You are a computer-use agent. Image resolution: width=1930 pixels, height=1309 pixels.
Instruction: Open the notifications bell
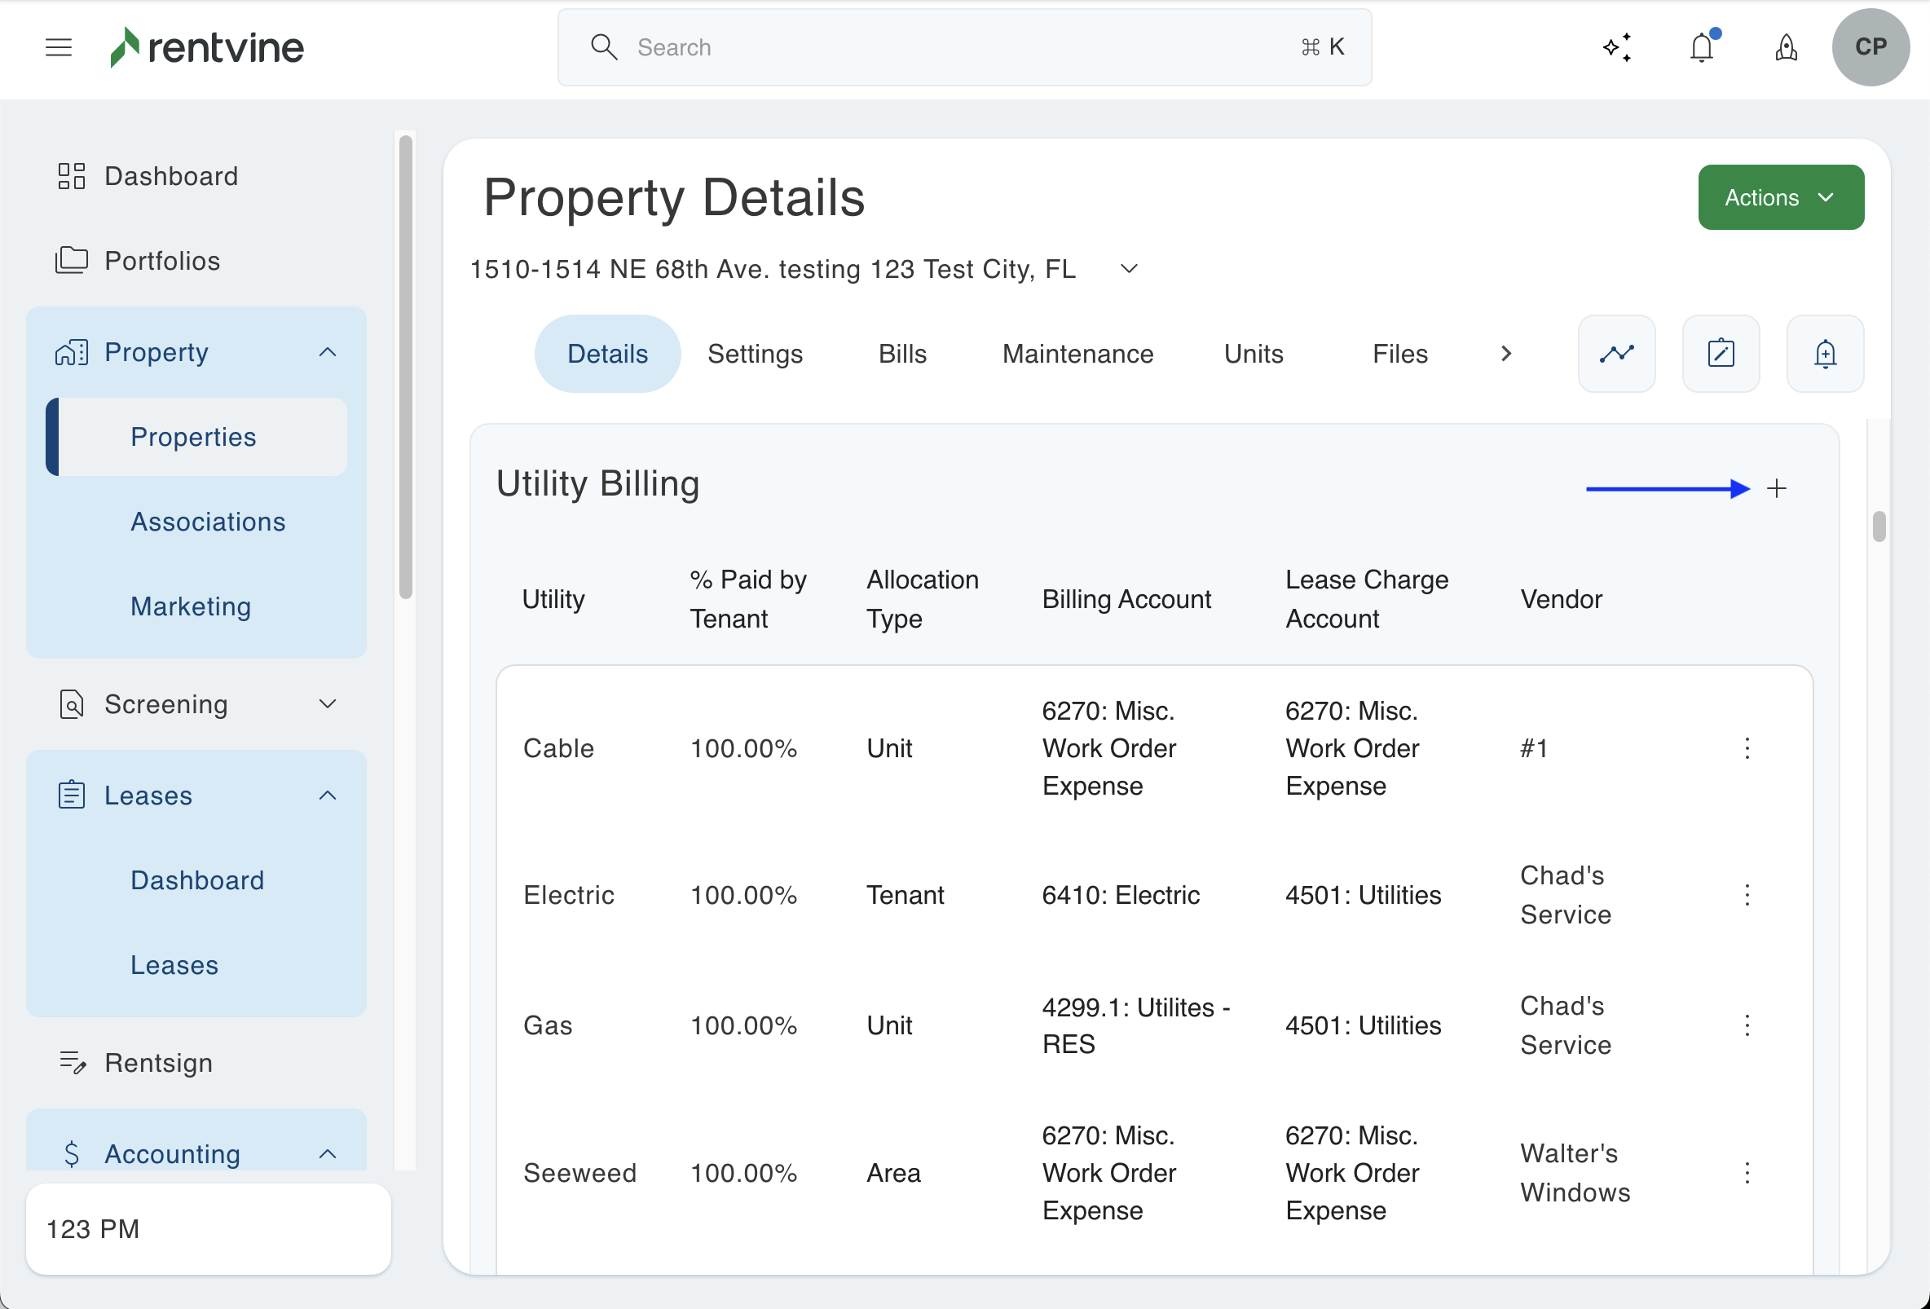1702,47
